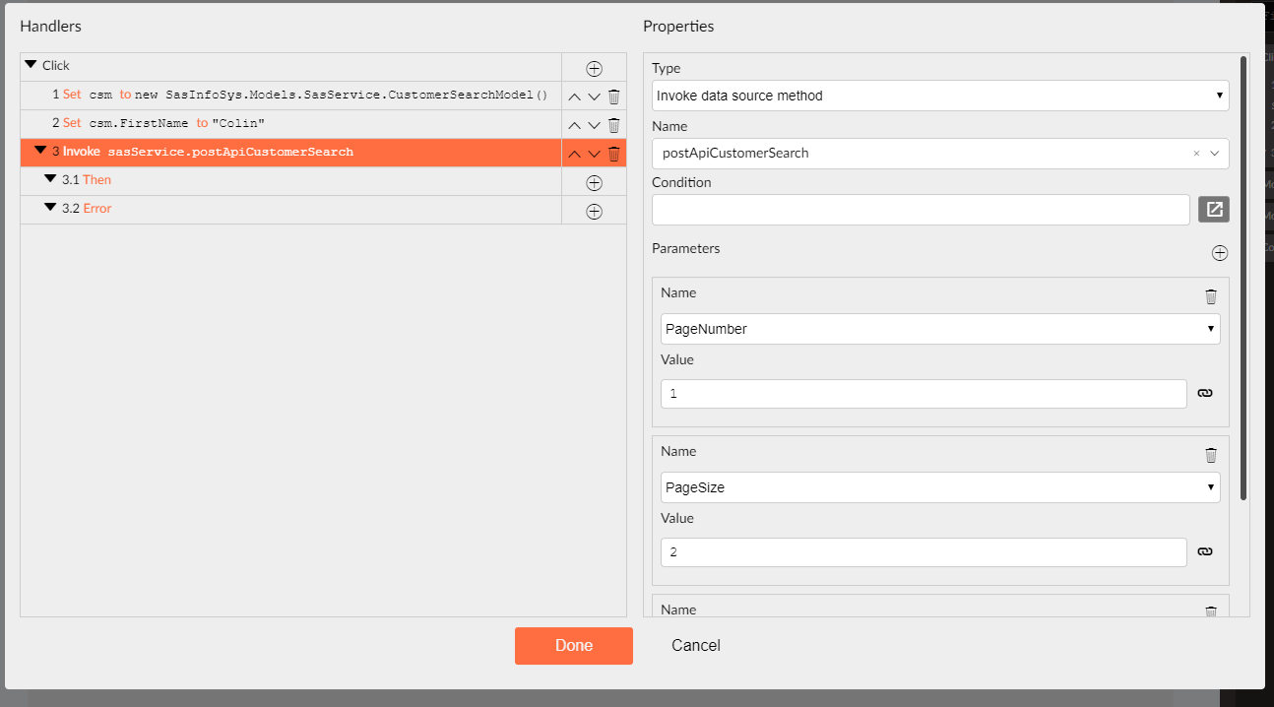Collapse the 3.1 Then branch
The width and height of the screenshot is (1274, 707).
pos(50,179)
